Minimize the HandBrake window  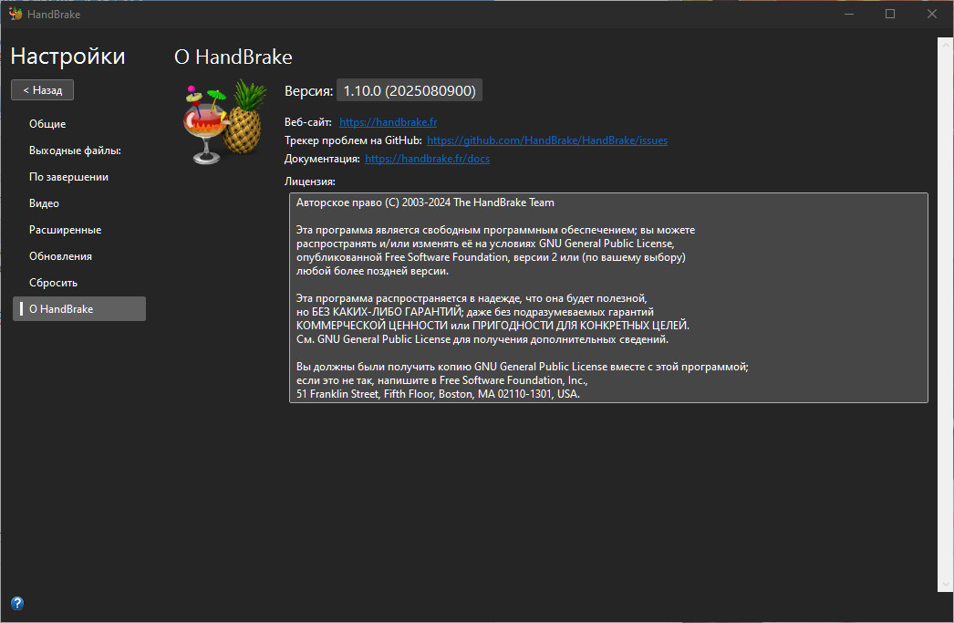point(849,14)
